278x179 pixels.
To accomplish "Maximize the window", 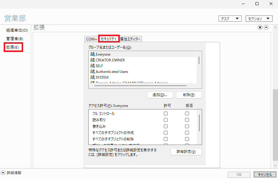I will [257, 4].
